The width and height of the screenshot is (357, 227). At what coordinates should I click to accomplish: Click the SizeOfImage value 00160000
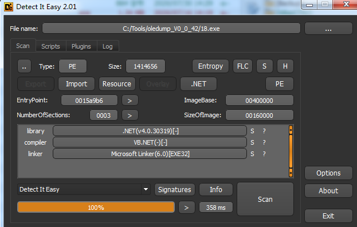tap(260, 115)
